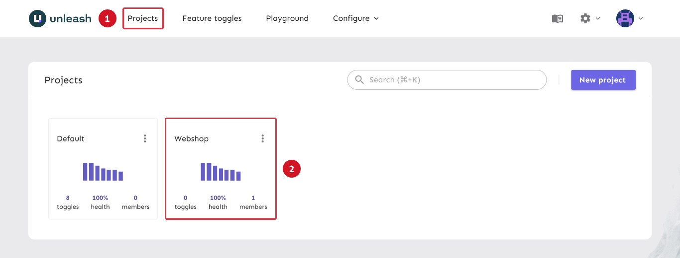Image resolution: width=680 pixels, height=258 pixels.
Task: Open the Playground menu item
Action: pos(287,18)
